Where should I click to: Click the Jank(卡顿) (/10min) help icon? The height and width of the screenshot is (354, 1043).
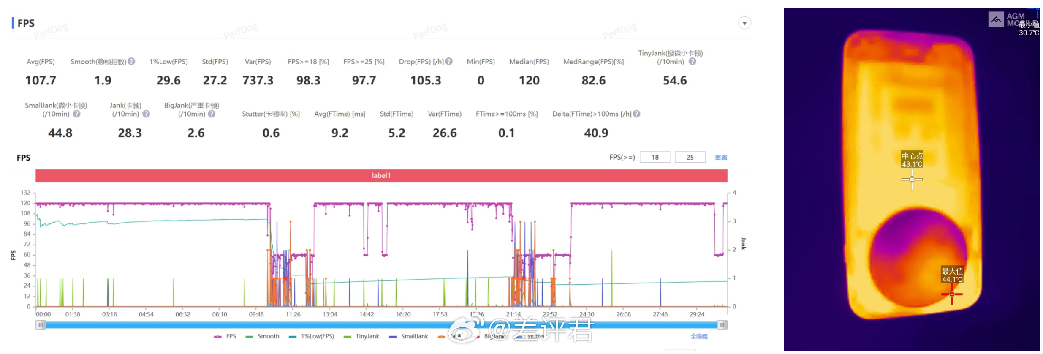(x=146, y=114)
